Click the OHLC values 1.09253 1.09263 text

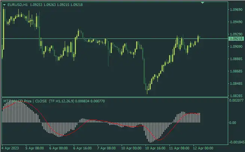pyautogui.click(x=43, y=5)
